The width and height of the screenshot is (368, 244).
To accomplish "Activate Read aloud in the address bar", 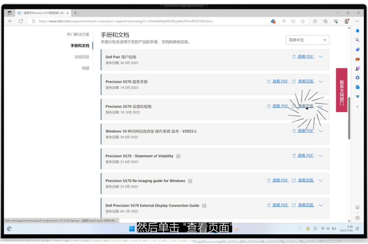I will coord(284,21).
